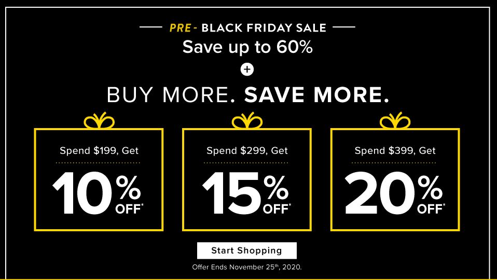Screen dimensions: 497x280
Task: Click the large number 20
Action: pos(380,193)
